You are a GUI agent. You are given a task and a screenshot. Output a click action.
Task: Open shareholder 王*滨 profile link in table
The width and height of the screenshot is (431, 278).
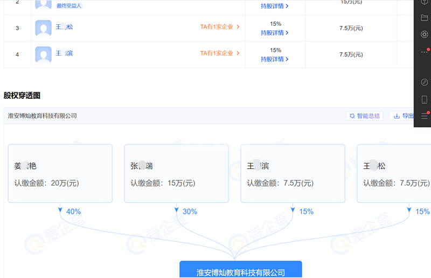64,53
